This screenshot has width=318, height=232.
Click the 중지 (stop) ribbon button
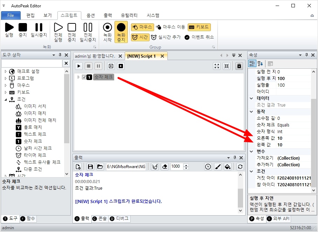pos(23,30)
